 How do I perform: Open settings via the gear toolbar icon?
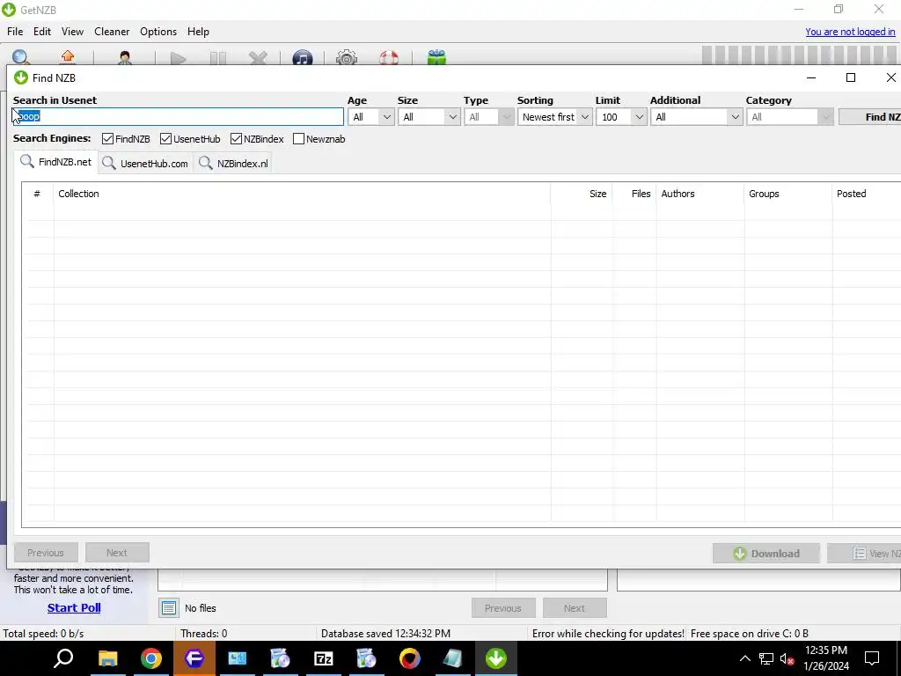(347, 57)
